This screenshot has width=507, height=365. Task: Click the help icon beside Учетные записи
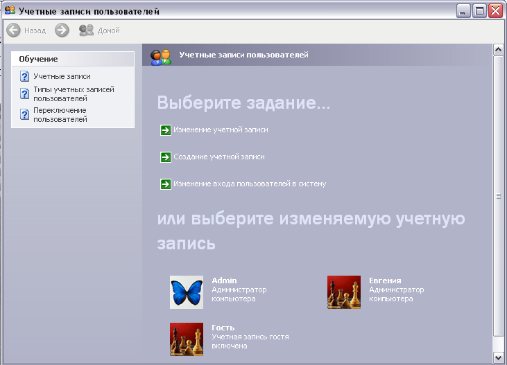point(24,77)
